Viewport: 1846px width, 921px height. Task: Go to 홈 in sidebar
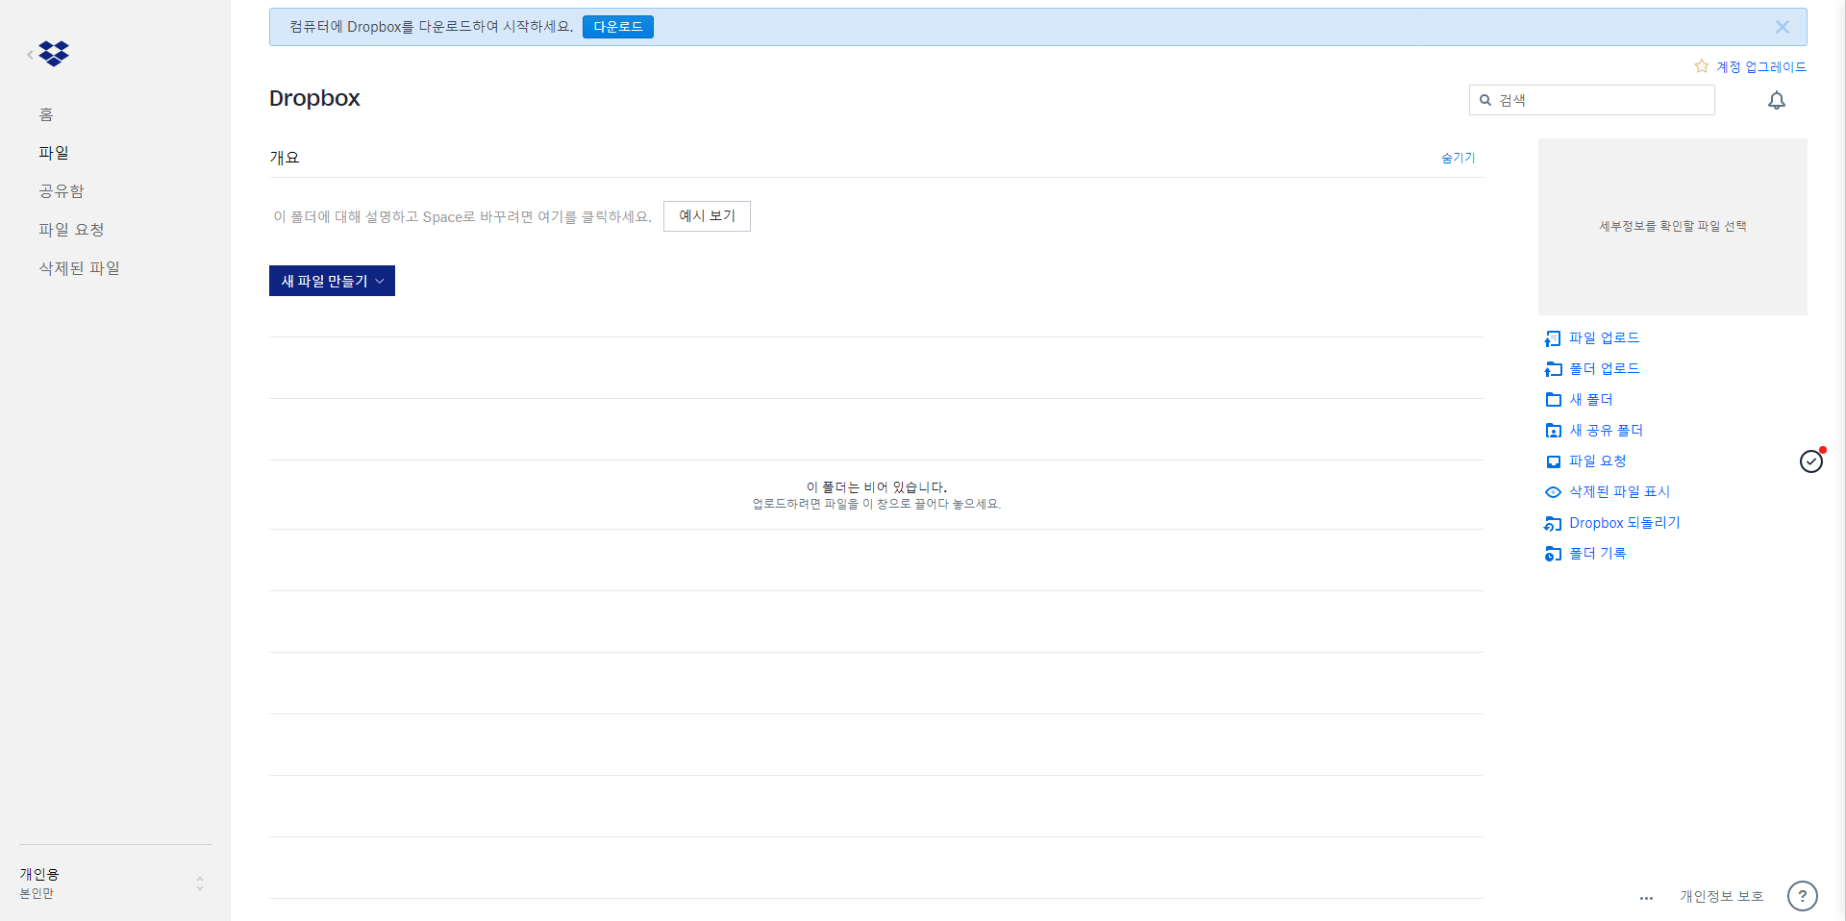pos(46,114)
